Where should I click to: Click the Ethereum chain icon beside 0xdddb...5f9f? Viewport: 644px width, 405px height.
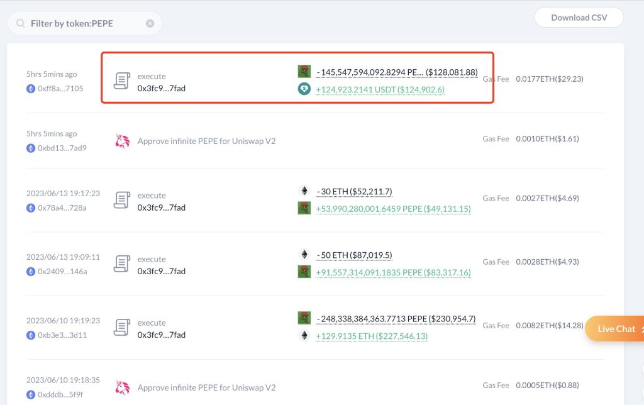(31, 395)
